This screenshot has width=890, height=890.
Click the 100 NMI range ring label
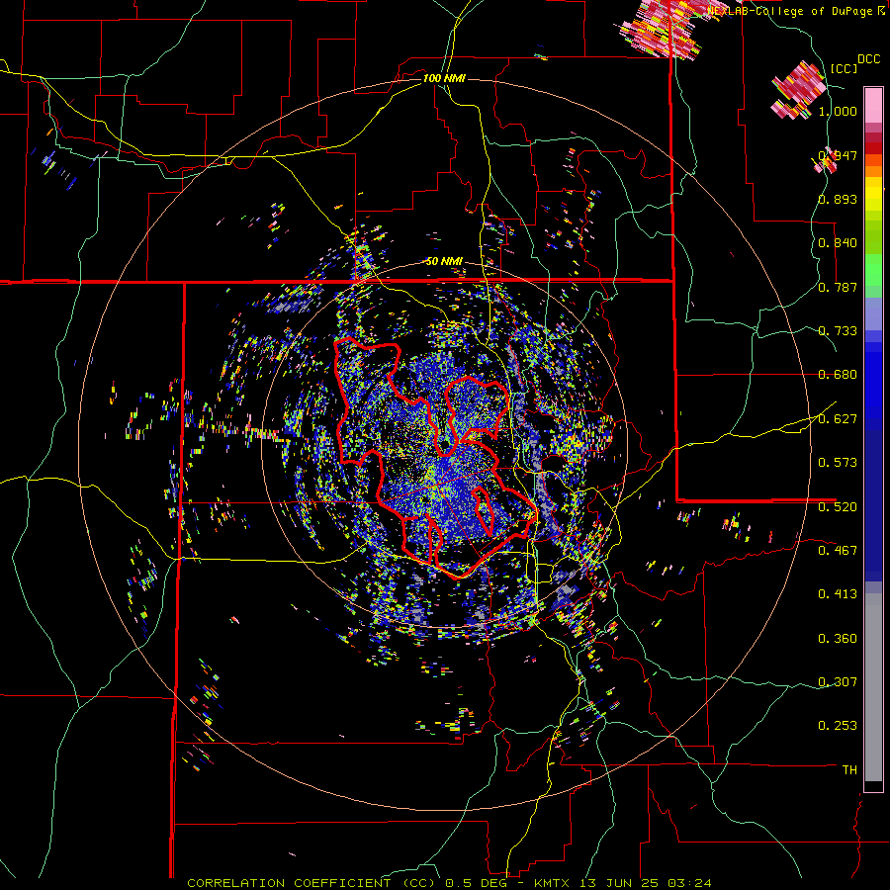pyautogui.click(x=444, y=78)
